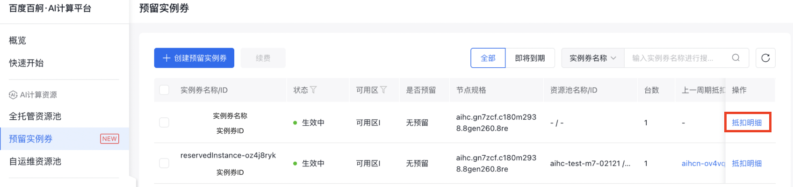Switch to the 全部 filter tab
Image resolution: width=793 pixels, height=187 pixels.
click(488, 58)
